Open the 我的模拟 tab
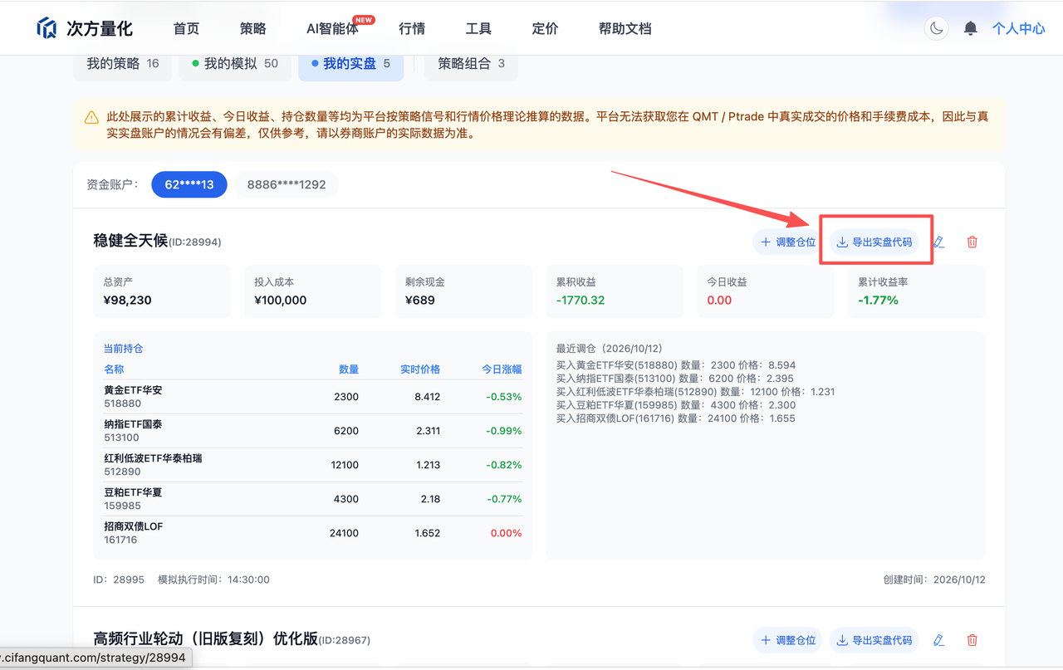 [x=235, y=64]
